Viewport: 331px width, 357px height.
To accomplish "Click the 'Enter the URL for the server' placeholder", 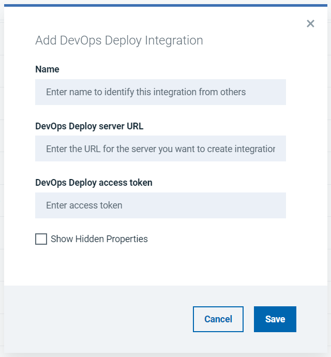I will [160, 149].
